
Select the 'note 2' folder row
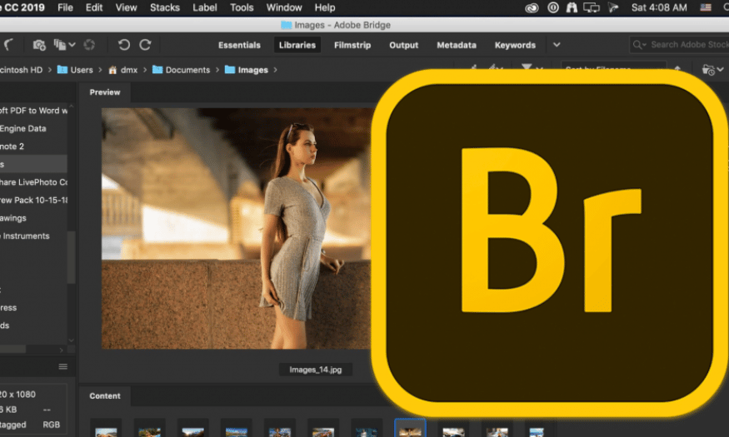coord(33,146)
